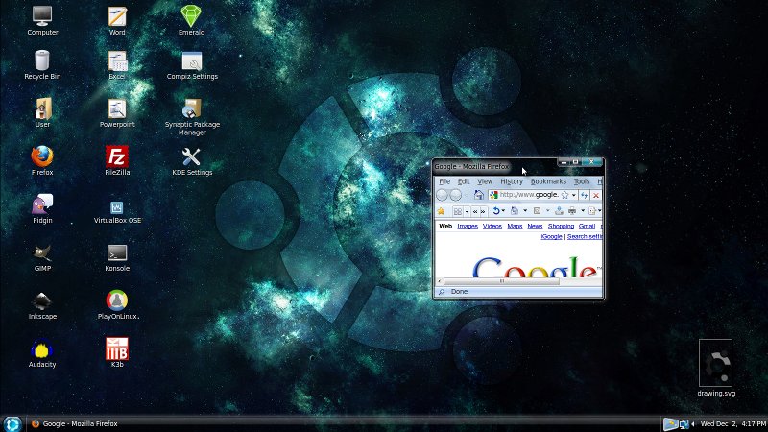Open Synaptic Package Manager icon
Screen dimensions: 768x432
(x=192, y=116)
